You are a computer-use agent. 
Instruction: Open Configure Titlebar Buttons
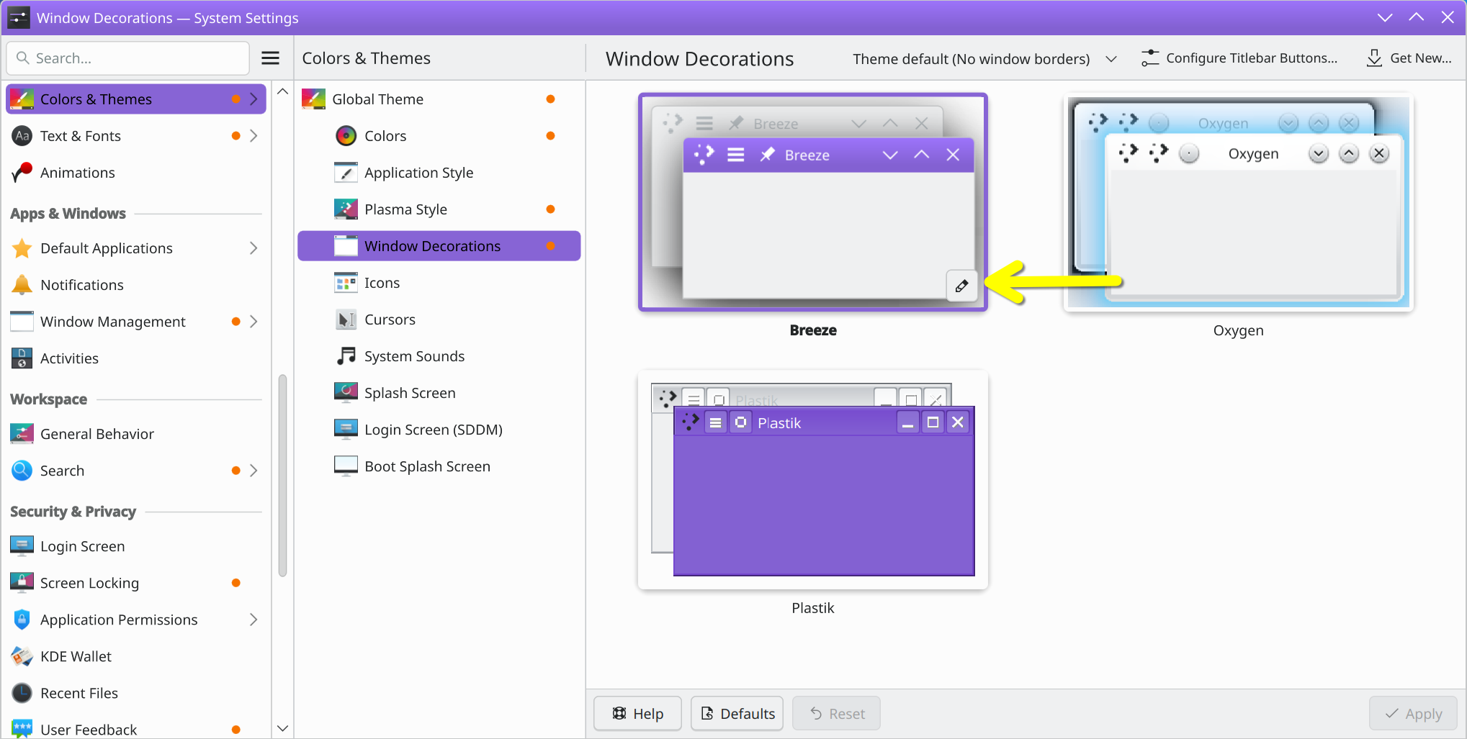(x=1239, y=58)
